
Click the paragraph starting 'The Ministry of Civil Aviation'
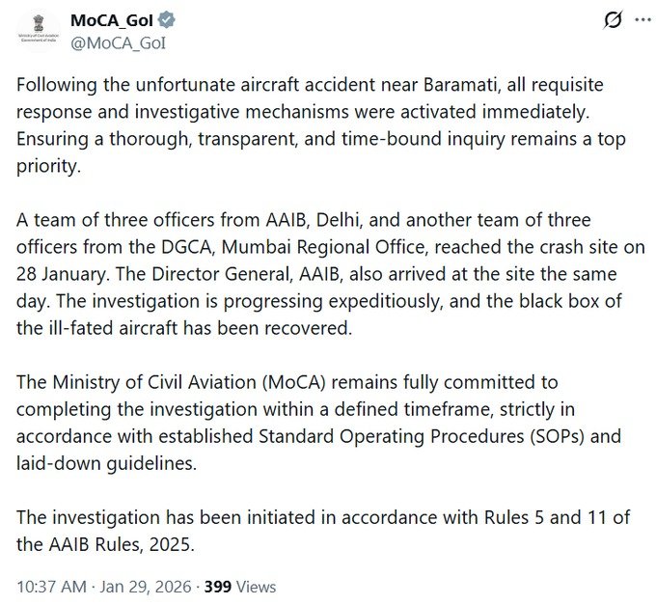318,424
